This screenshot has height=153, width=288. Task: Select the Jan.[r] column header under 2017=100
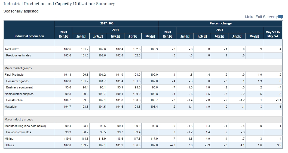[81, 36]
